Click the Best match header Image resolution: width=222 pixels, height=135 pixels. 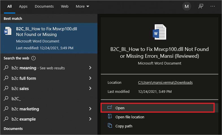point(13,19)
